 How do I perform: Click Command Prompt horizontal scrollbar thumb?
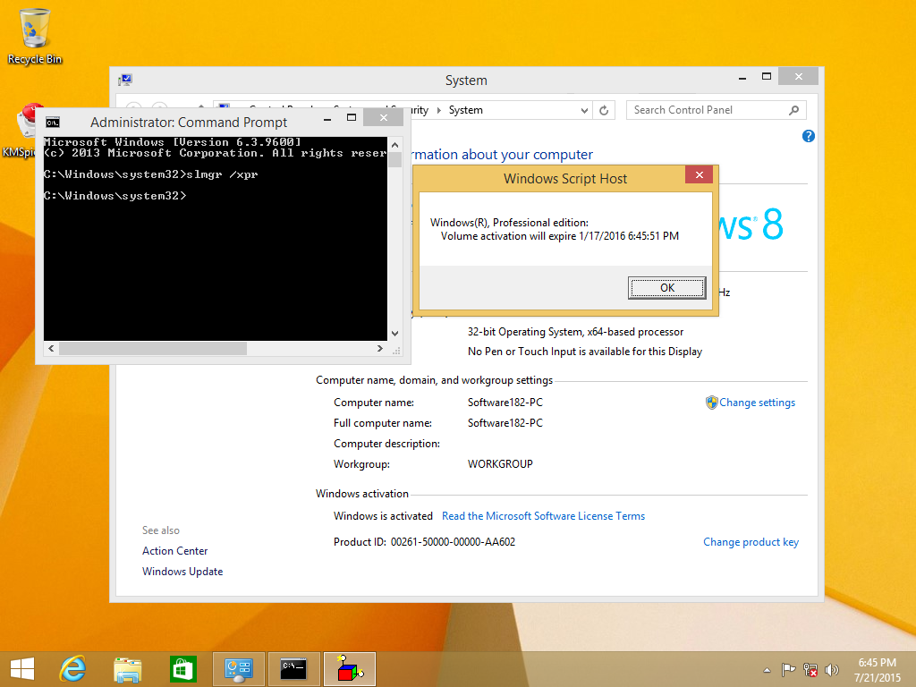pyautogui.click(x=152, y=348)
